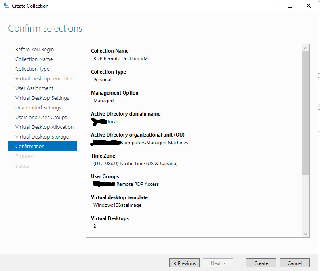This screenshot has width=320, height=271.
Task: Open the Virtual Desktop Storage step
Action: click(x=42, y=137)
